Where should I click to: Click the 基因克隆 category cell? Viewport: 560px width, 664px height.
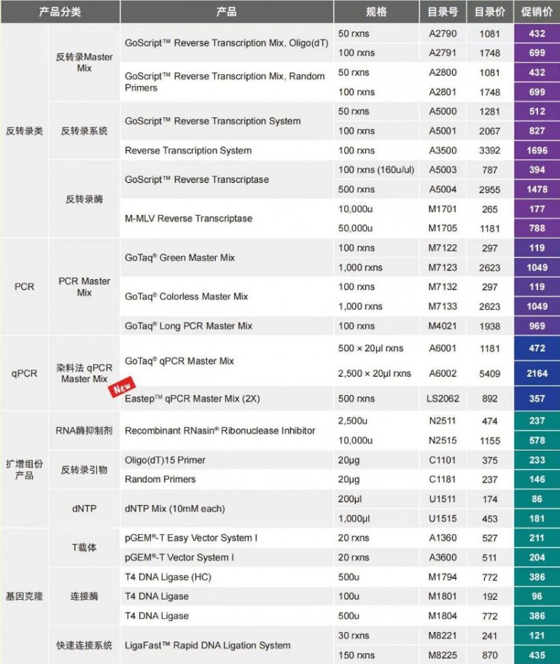[24, 596]
